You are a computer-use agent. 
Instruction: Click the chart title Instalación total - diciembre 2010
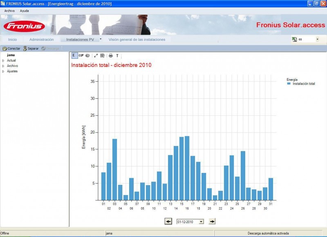tap(111, 65)
